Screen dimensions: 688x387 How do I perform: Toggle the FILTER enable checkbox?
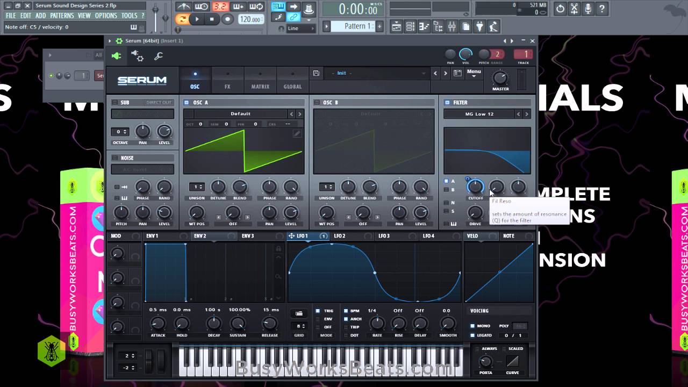[x=447, y=102]
